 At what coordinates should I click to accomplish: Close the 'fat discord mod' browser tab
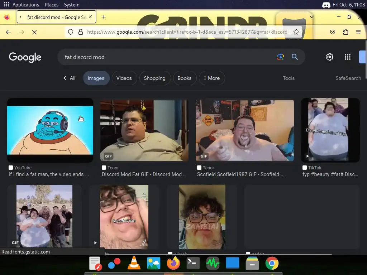90,17
